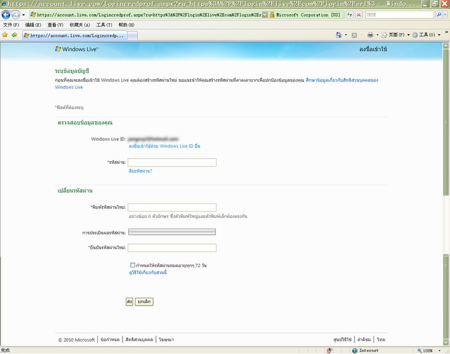450x354 pixels.
Task: Open the คำติชม feedback footer link
Action: pyautogui.click(x=364, y=339)
